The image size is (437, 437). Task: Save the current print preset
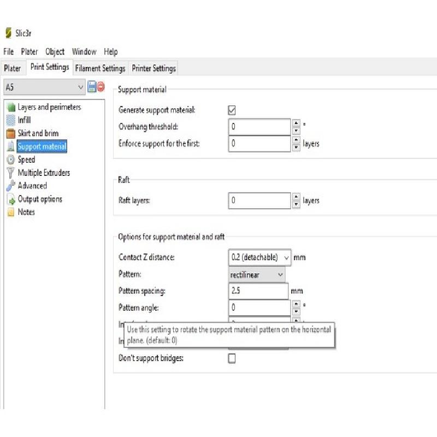[x=92, y=86]
